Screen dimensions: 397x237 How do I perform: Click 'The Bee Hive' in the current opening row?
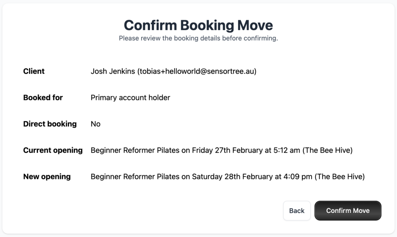pos(328,150)
